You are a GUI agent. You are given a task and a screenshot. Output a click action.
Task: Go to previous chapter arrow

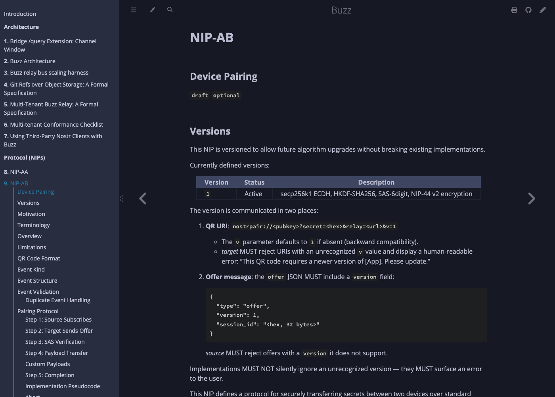tap(143, 198)
